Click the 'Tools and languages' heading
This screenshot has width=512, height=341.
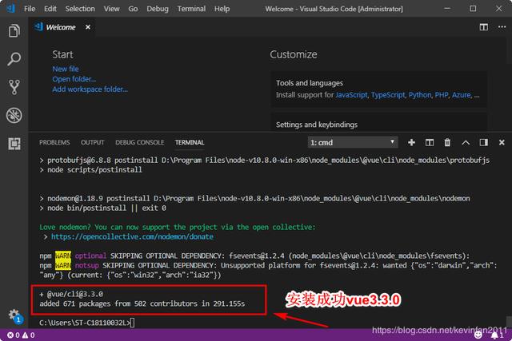pos(310,83)
